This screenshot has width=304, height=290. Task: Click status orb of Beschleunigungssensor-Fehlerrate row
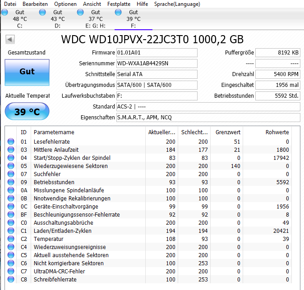(x=11, y=214)
